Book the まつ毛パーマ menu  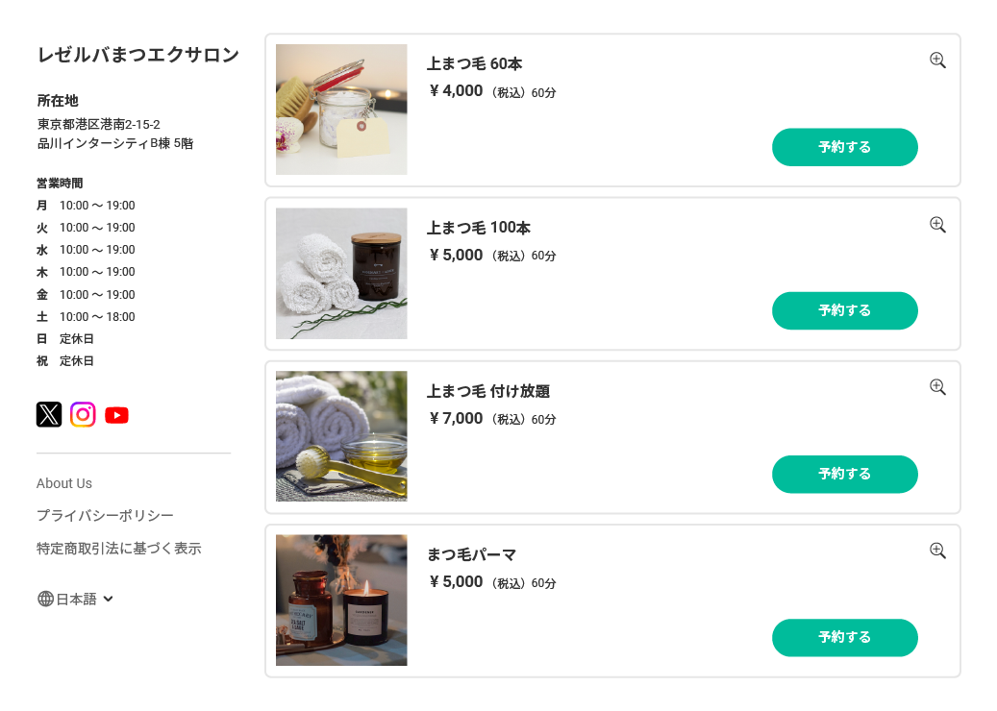(x=844, y=637)
